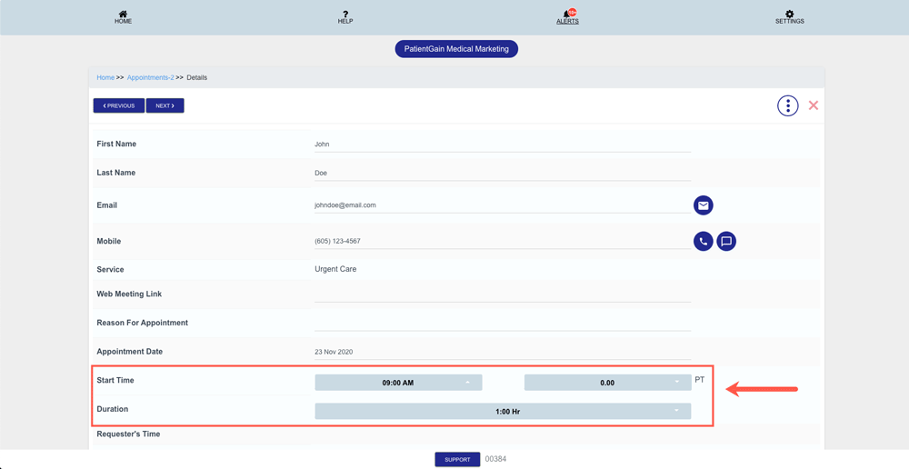The image size is (909, 469).
Task: Click the First Name field containing John
Action: [502, 145]
